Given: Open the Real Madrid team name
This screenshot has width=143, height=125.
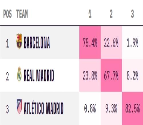Looking at the screenshot, I should coord(39,75).
